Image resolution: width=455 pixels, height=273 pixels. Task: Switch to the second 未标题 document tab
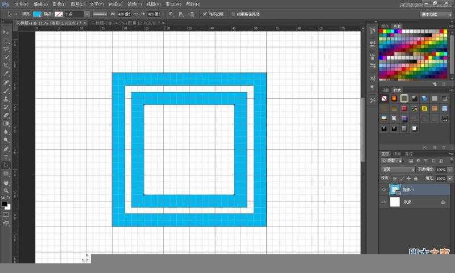pos(126,23)
